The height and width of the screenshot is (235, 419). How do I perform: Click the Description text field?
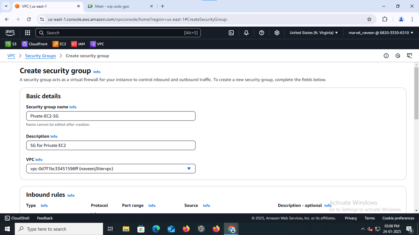(x=111, y=145)
